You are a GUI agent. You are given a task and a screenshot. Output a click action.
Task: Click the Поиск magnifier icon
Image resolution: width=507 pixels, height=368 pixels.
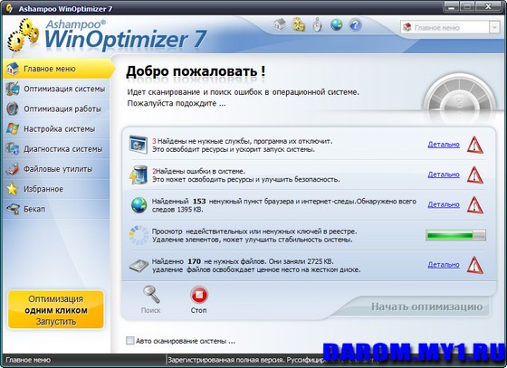pyautogui.click(x=151, y=295)
